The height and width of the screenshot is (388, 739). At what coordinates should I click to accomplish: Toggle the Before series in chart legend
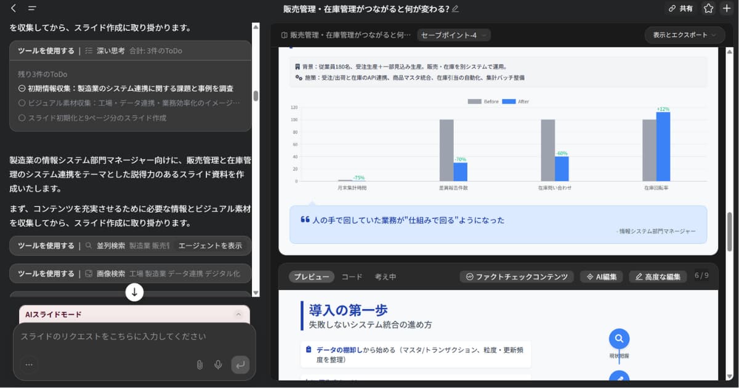pyautogui.click(x=483, y=102)
